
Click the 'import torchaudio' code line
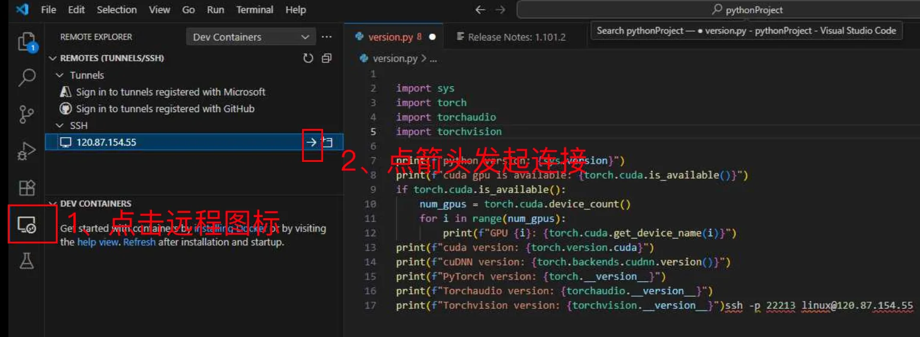click(x=446, y=117)
